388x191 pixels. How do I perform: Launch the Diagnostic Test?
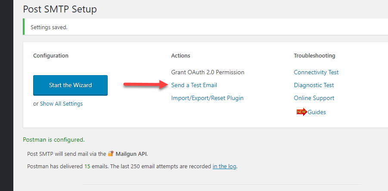(314, 85)
